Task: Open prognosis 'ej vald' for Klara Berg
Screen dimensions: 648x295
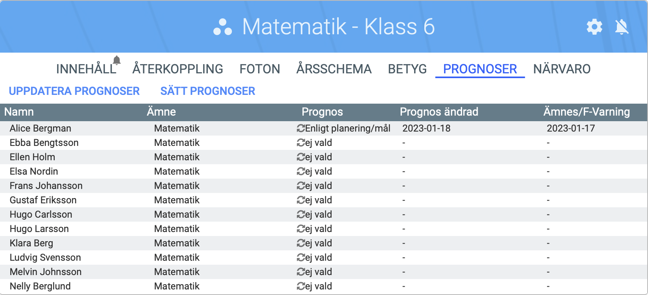Action: (x=318, y=243)
